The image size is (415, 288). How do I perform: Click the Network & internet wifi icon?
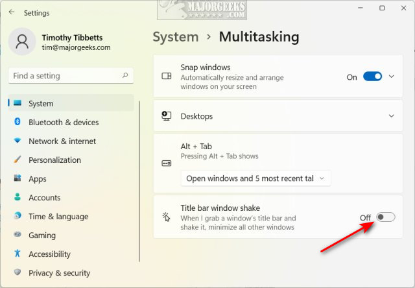click(18, 141)
